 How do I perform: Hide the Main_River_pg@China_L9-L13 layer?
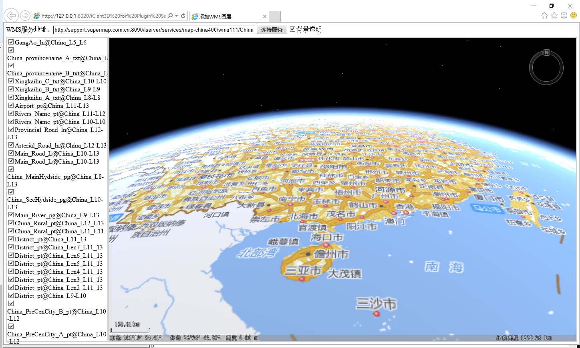(x=11, y=215)
